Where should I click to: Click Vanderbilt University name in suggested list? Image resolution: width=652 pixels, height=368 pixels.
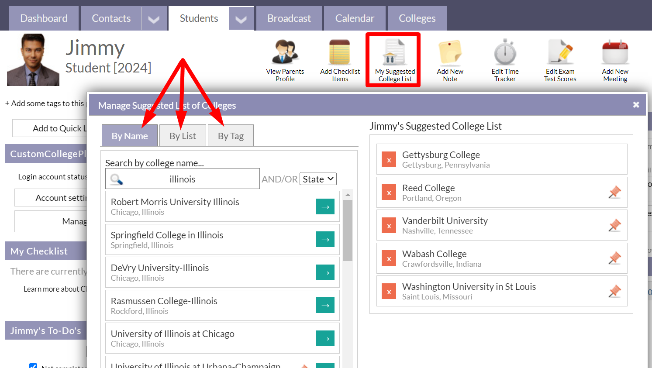(445, 220)
